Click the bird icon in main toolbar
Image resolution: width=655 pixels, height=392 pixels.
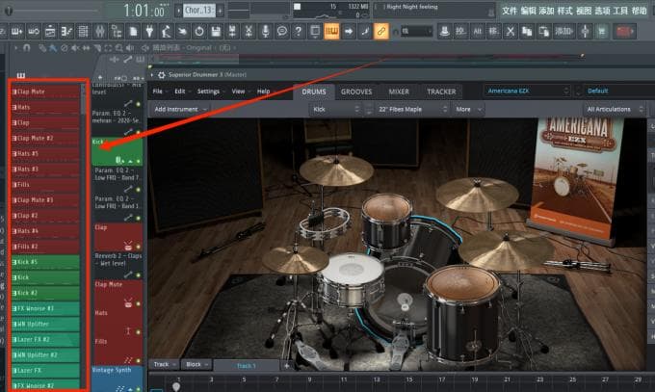(183, 32)
